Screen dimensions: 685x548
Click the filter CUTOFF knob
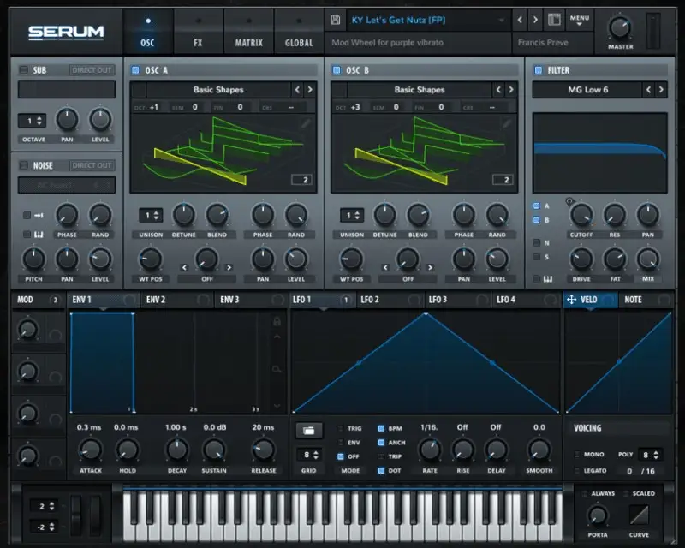click(x=581, y=215)
